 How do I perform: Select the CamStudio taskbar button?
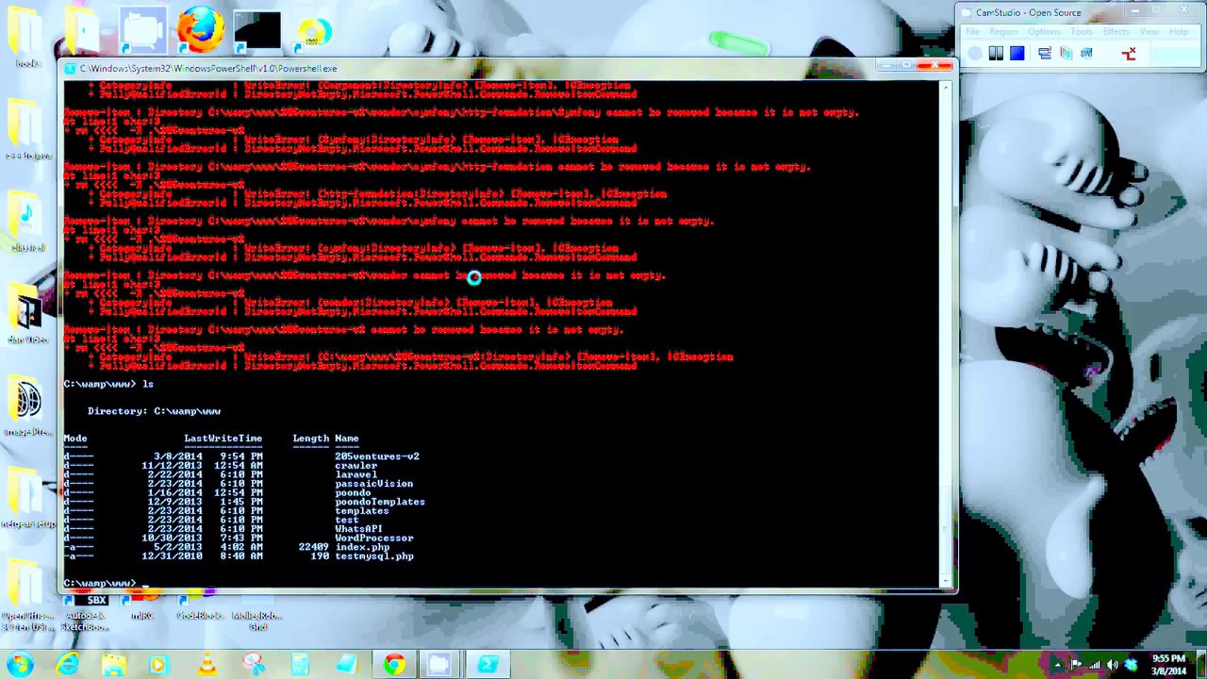pyautogui.click(x=440, y=664)
